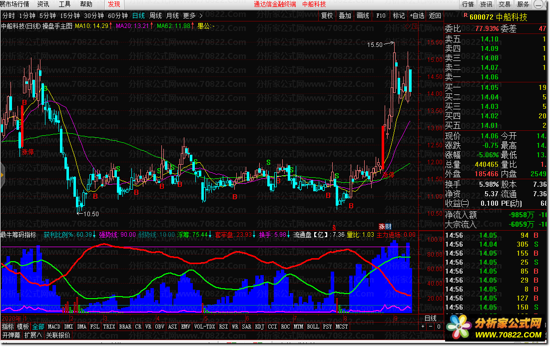
Task: Switch to the RSI indicator
Action: [223, 327]
